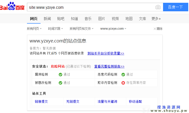Expand the 更多» menu
The width and height of the screenshot is (189, 113).
[156, 19]
